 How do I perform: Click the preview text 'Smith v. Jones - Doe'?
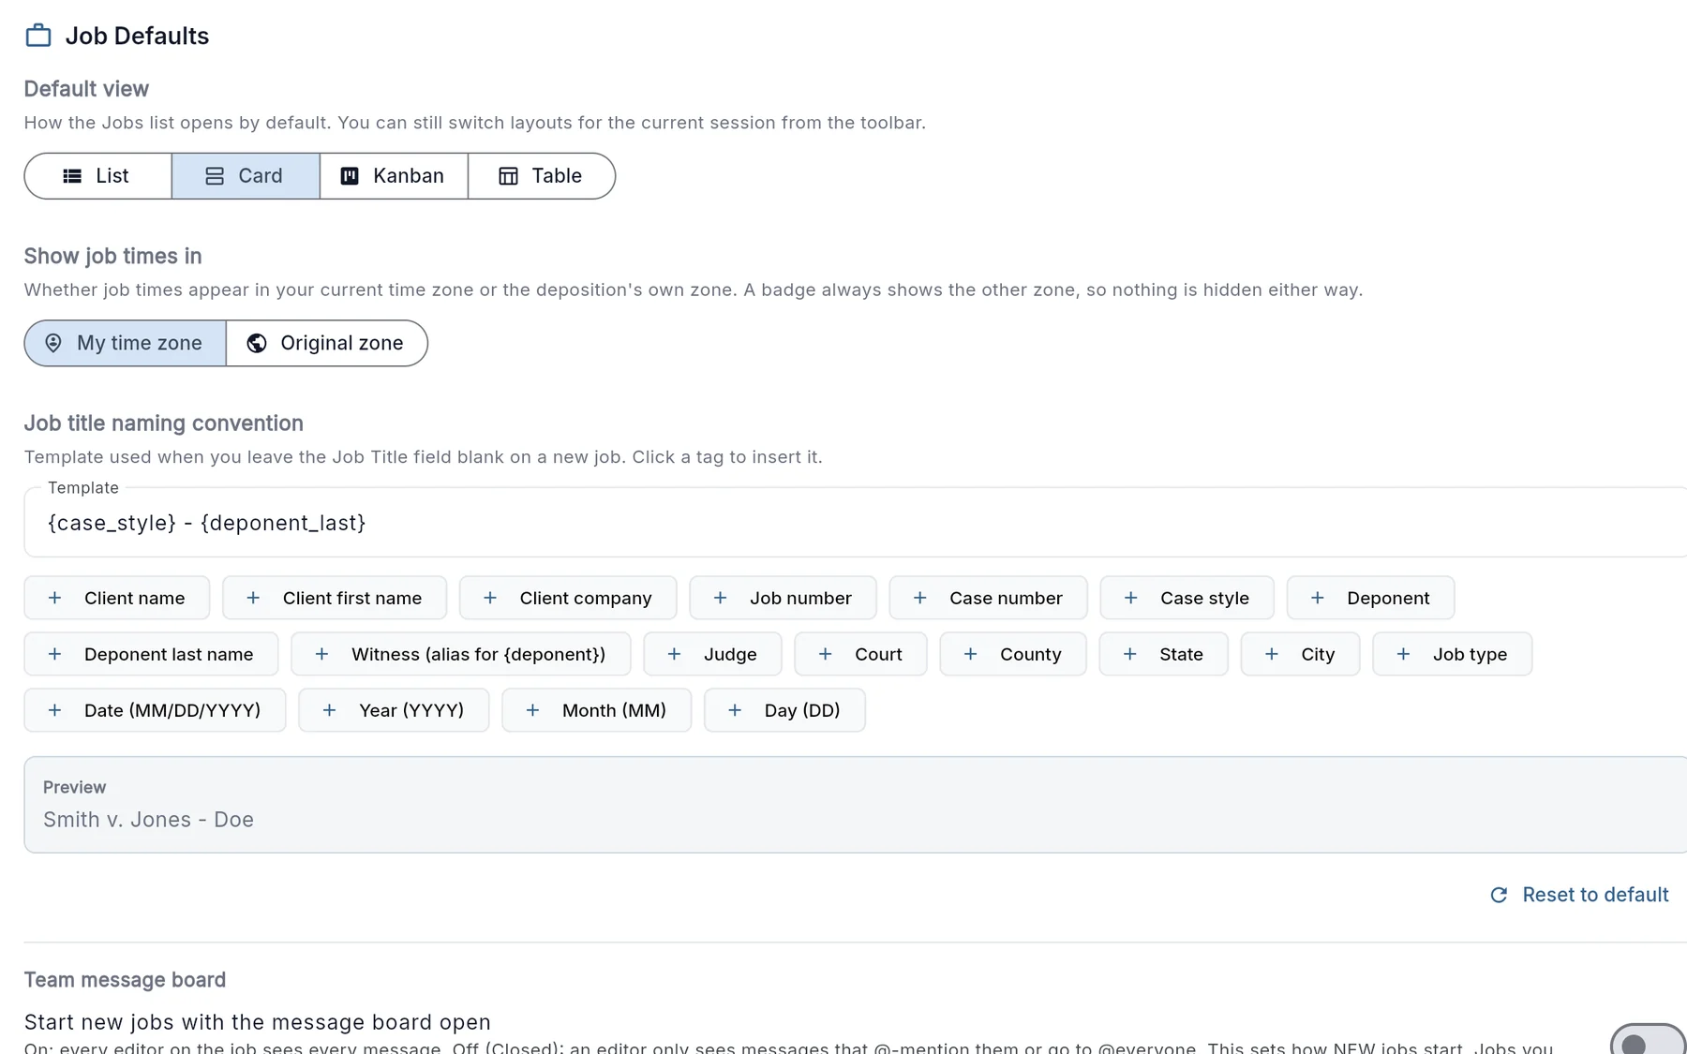click(x=148, y=820)
